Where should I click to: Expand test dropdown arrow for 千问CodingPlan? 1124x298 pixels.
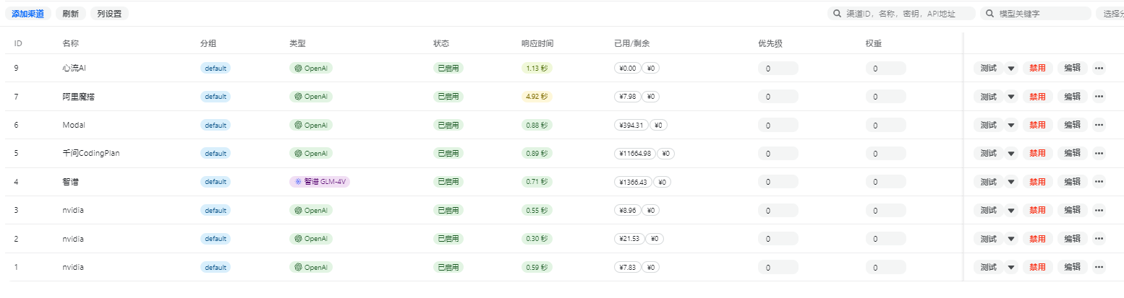[1011, 153]
